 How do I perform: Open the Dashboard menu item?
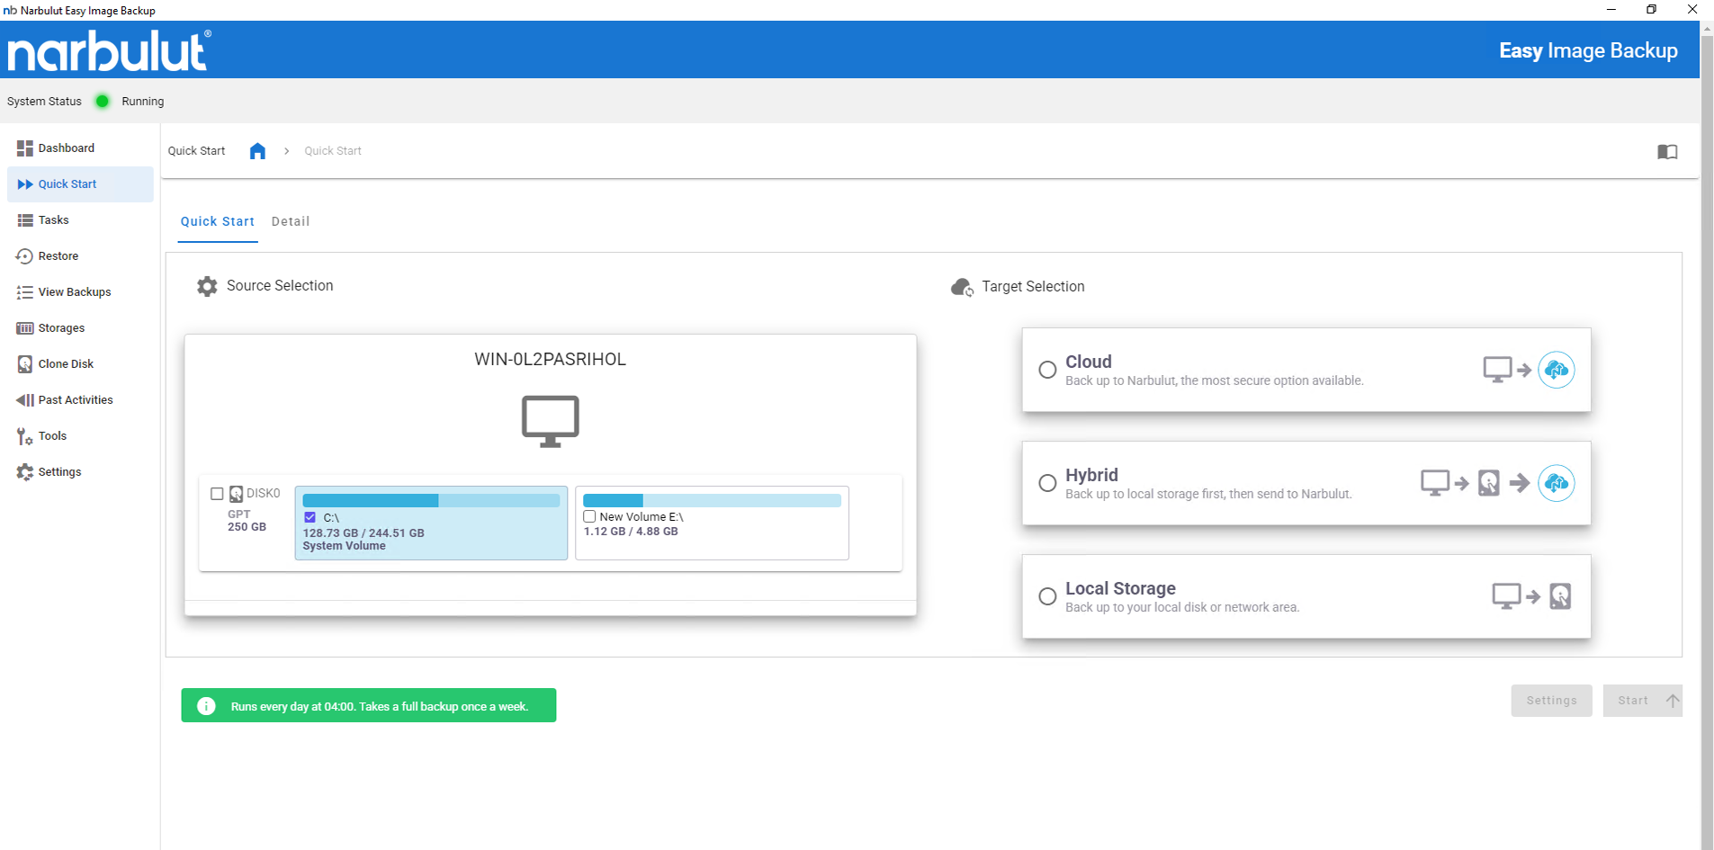pos(66,148)
